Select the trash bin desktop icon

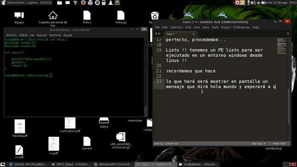155,15
